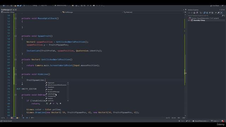The height and width of the screenshot is (127, 226).
Task: Click Collapse All in Solution Explorer toolbar
Action: [x=210, y=13]
